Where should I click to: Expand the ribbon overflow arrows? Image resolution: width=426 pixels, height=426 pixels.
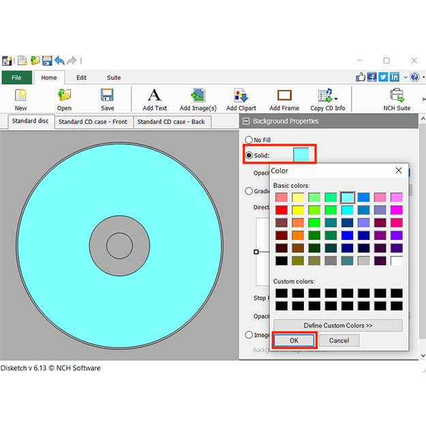(x=424, y=100)
